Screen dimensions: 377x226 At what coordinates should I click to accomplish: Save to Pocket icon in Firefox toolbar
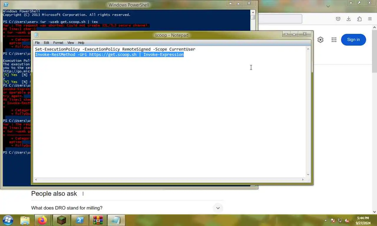338,19
